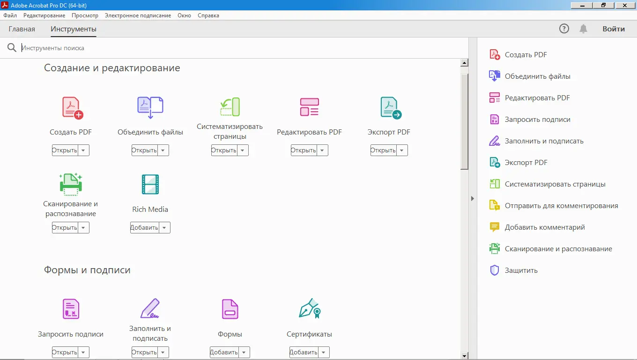Click Открыть under Создать PDF

click(65, 150)
